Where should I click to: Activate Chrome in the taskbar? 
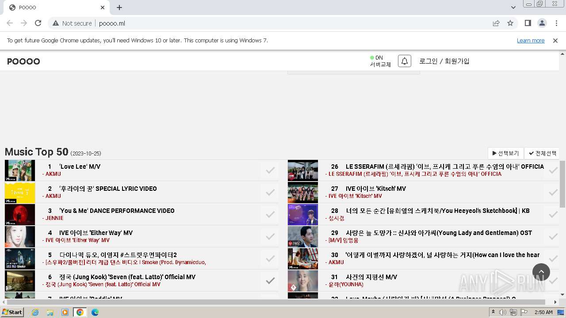[x=80, y=312]
